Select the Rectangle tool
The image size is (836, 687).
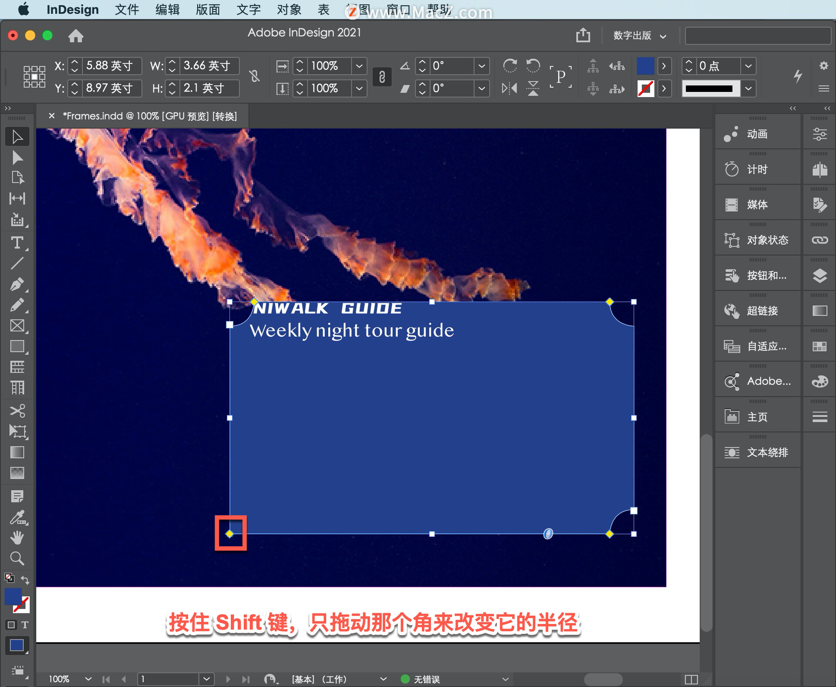pos(17,347)
